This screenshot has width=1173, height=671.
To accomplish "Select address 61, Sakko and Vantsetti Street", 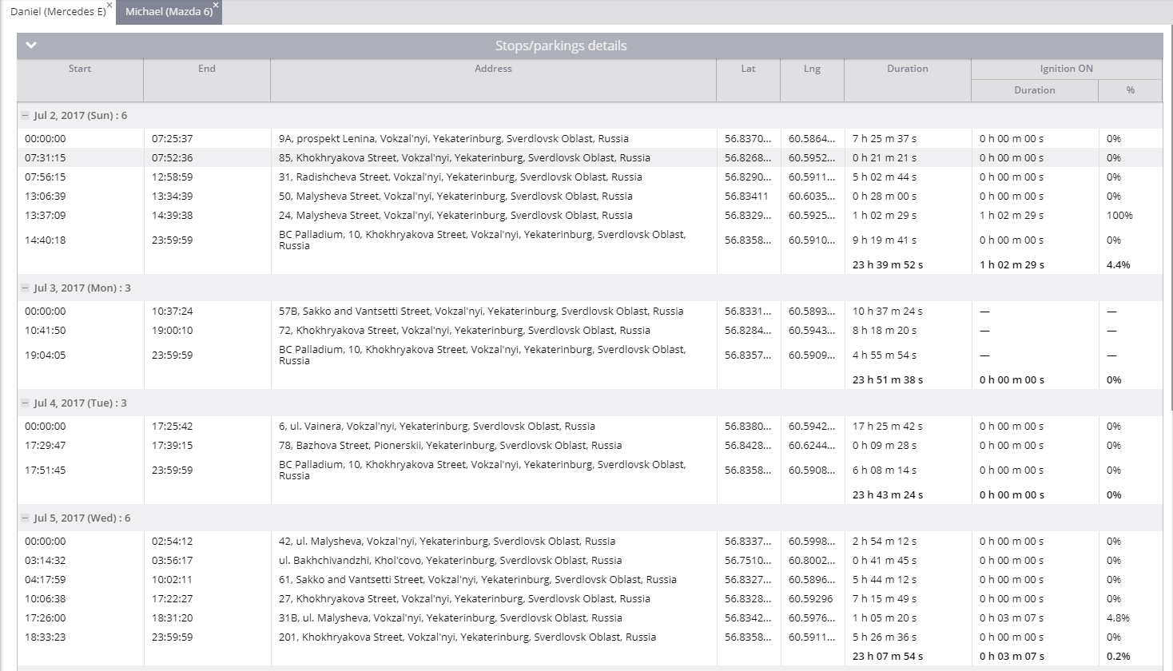I will pyautogui.click(x=478, y=580).
